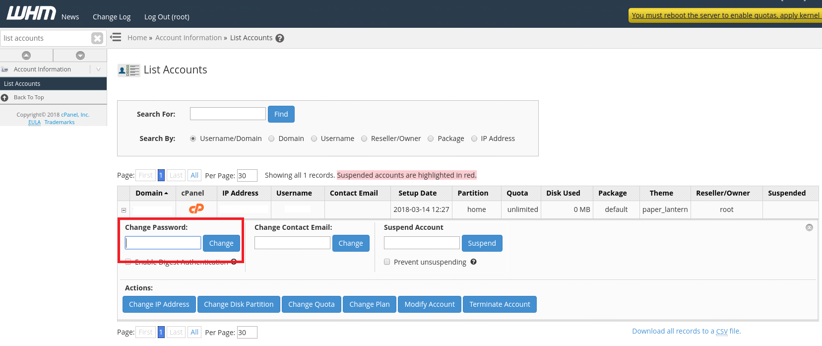822x346 pixels.
Task: Select Username search option
Action: pyautogui.click(x=314, y=138)
